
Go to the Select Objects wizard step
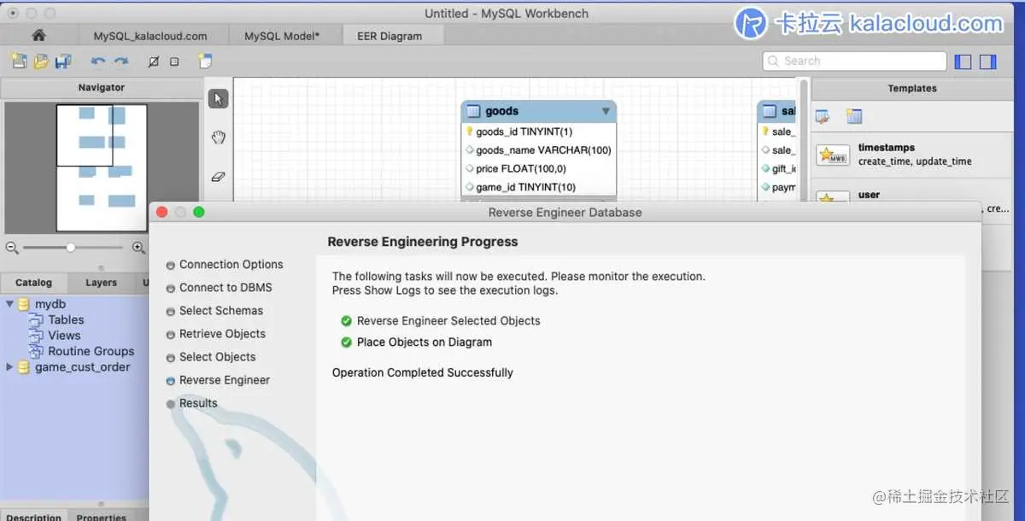click(217, 357)
